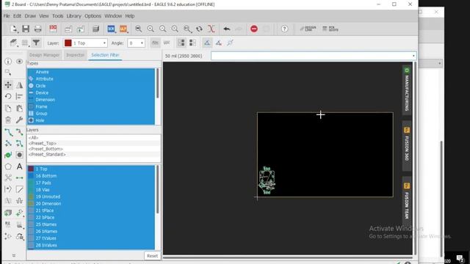Click the Zoom in magnifier icon
The image size is (470, 264).
(x=151, y=29)
